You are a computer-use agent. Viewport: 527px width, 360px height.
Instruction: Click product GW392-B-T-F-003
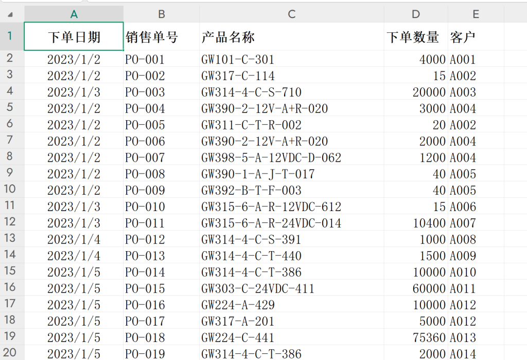(291, 190)
